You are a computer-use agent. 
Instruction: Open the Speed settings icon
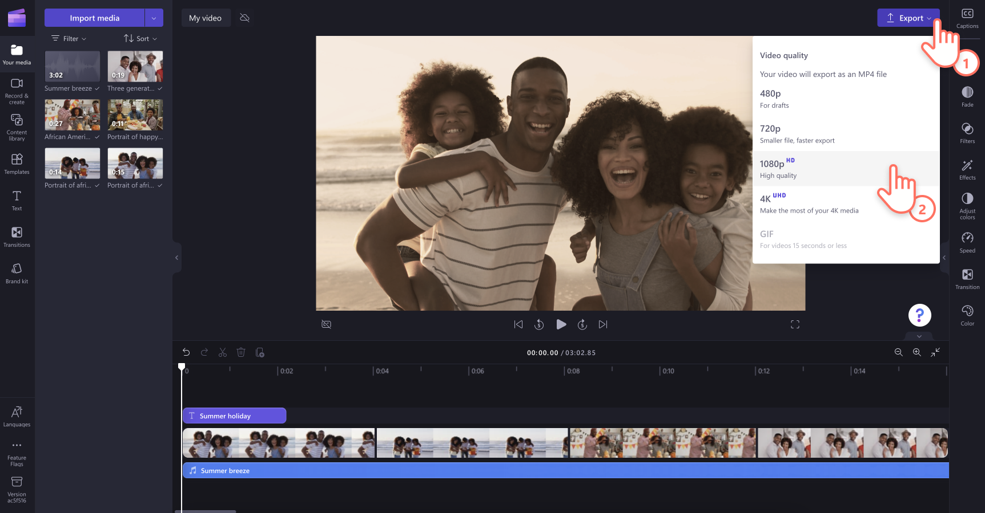click(967, 242)
